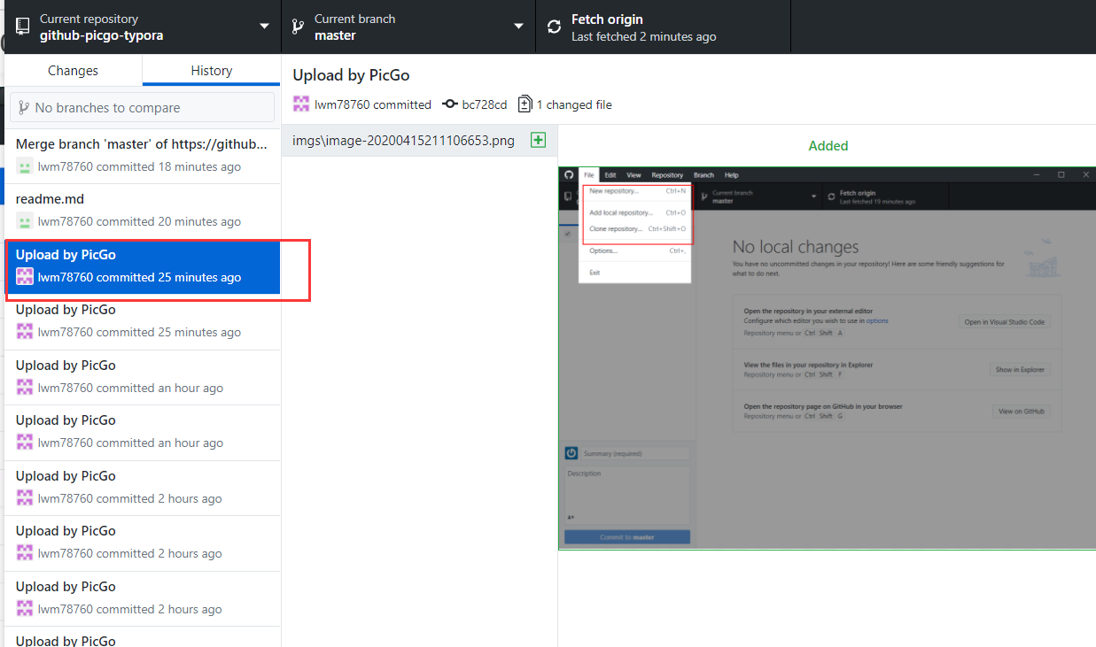Switch to the Changes tab
This screenshot has width=1096, height=647.
73,71
